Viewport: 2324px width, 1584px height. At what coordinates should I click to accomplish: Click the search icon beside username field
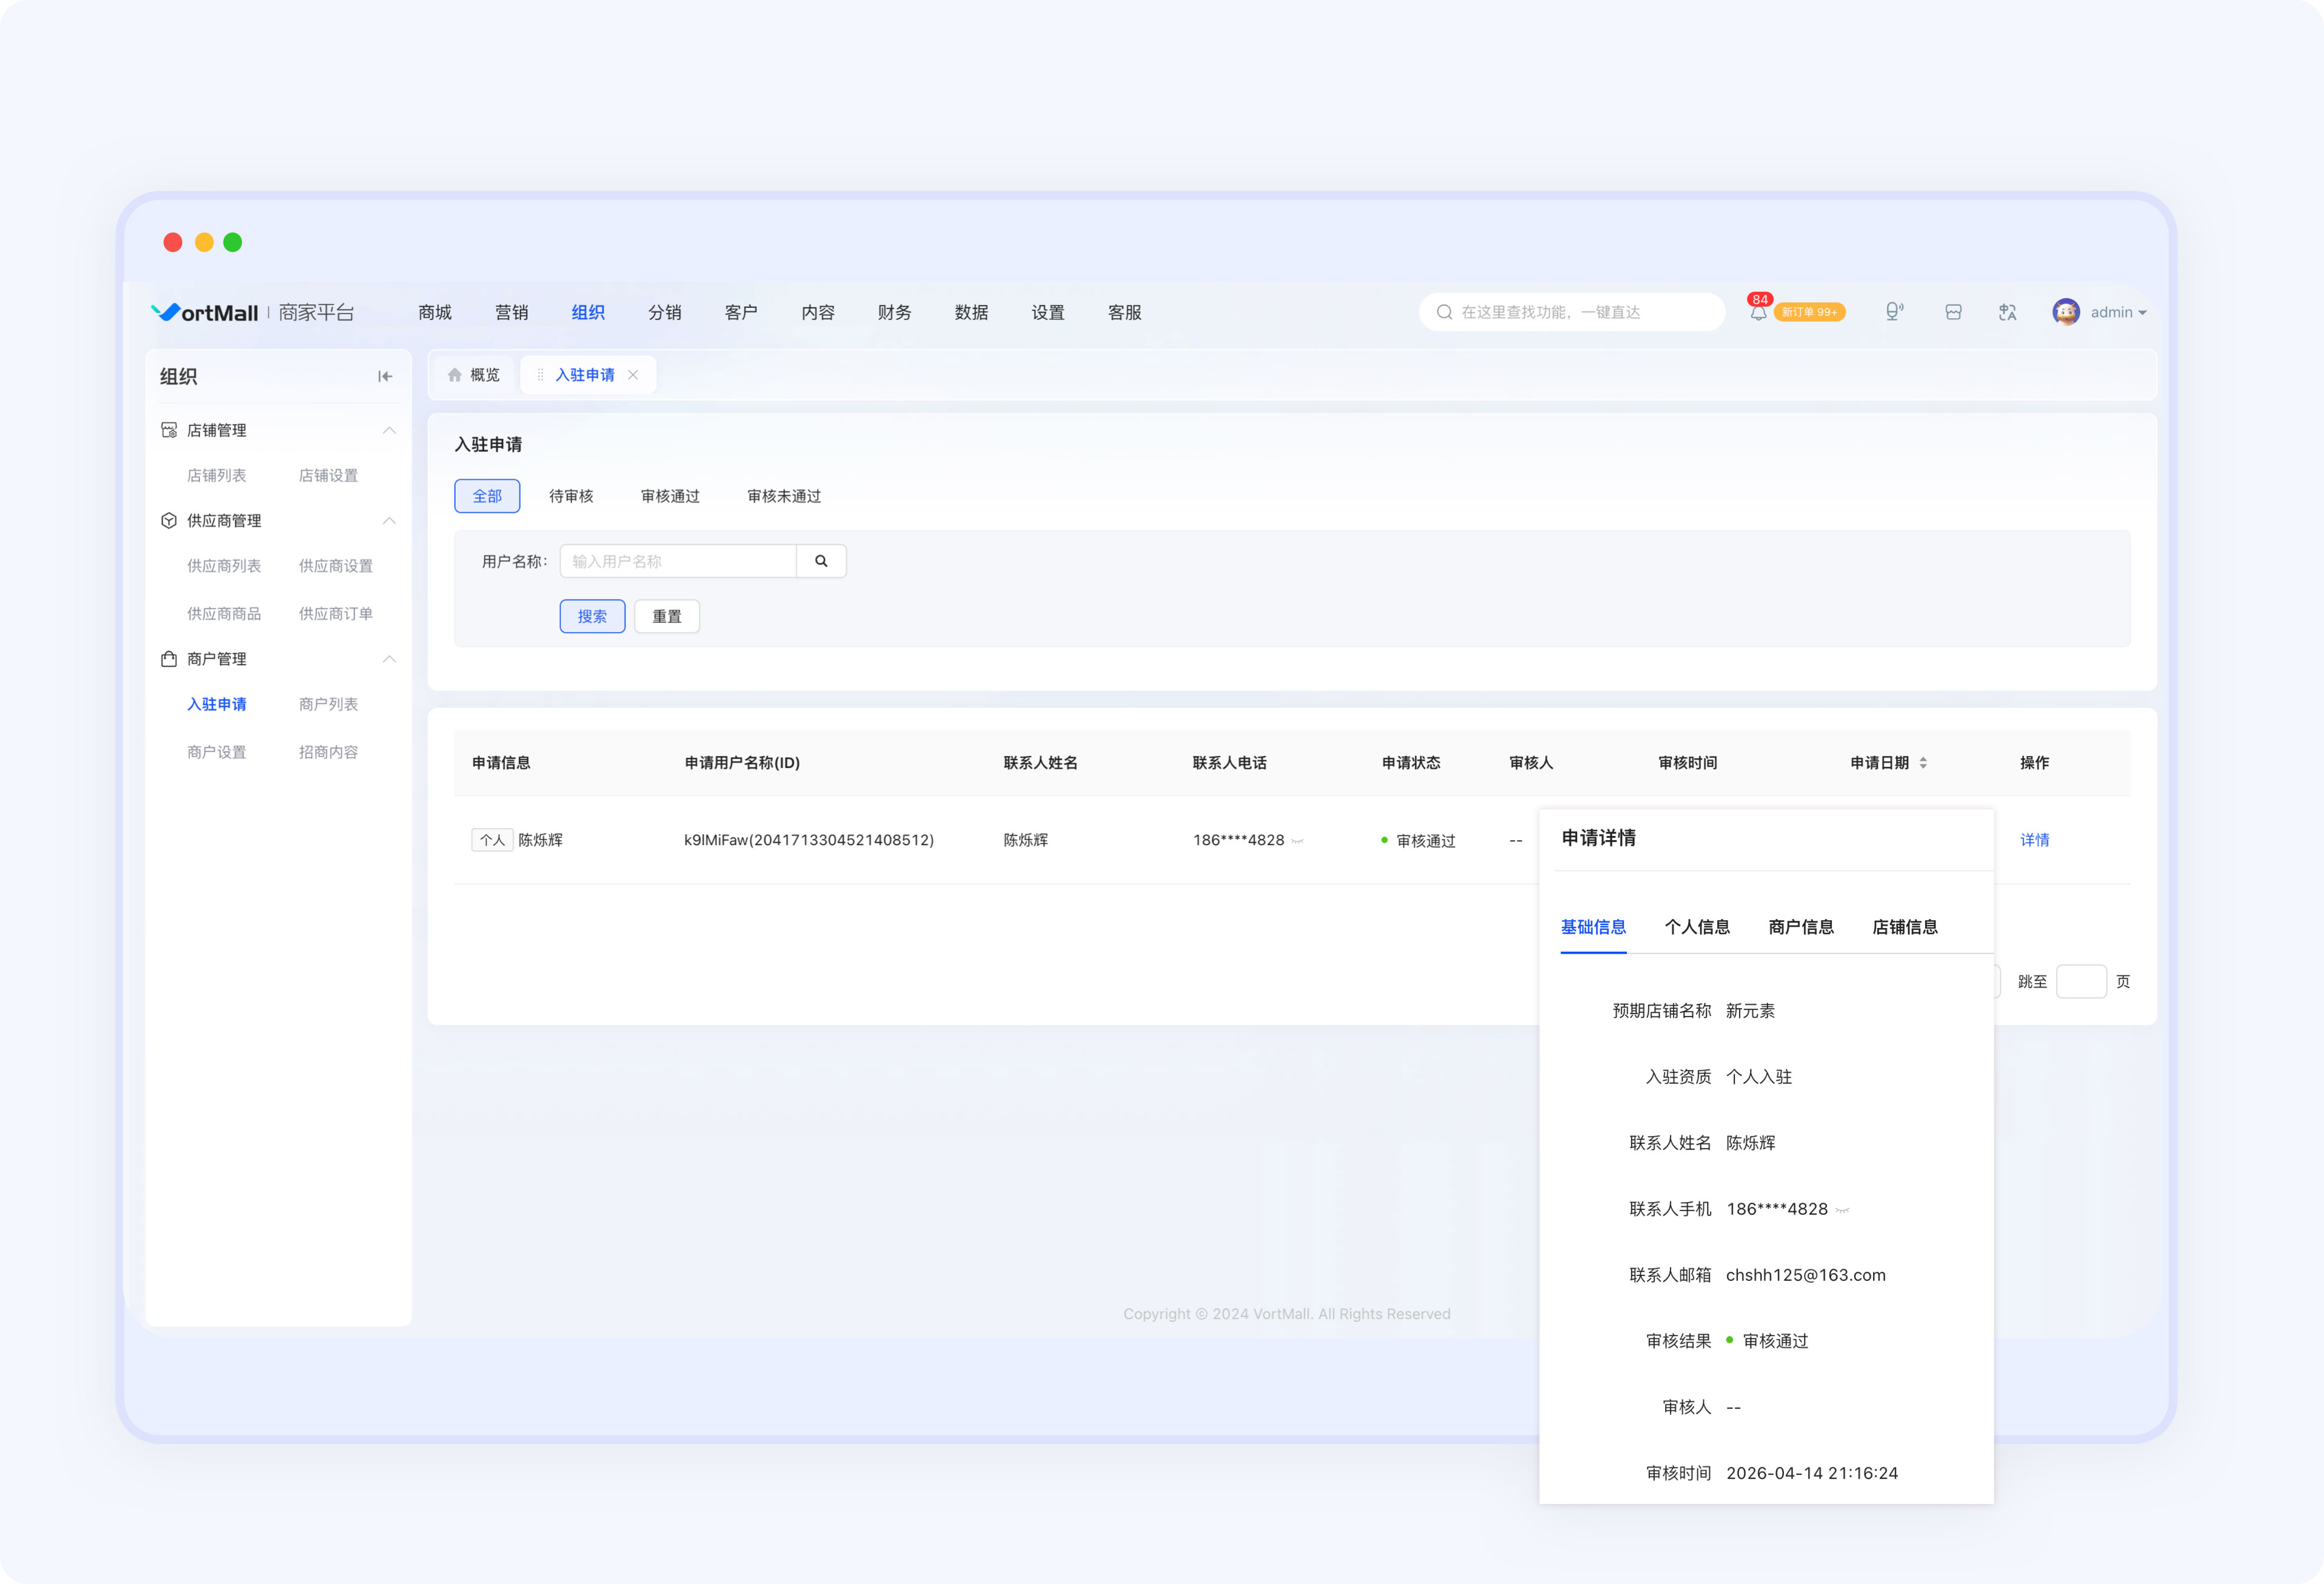(821, 561)
